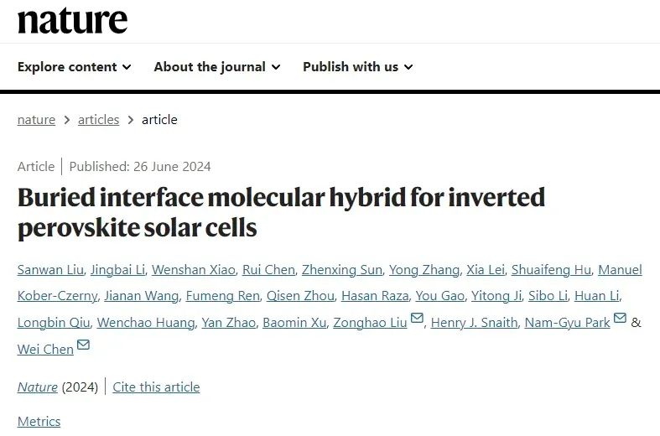Expand the Explore content menu
This screenshot has width=660, height=436.
pyautogui.click(x=74, y=67)
